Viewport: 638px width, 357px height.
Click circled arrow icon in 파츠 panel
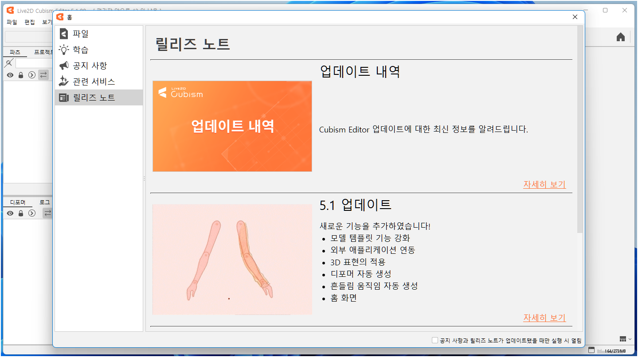tap(31, 75)
